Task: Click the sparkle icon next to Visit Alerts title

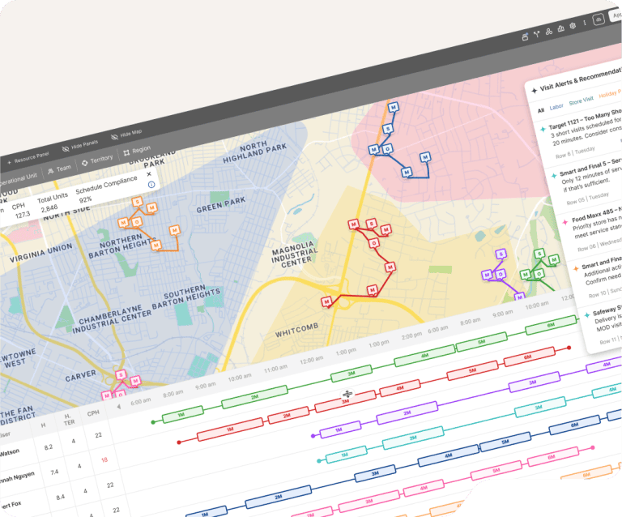Action: tap(534, 91)
